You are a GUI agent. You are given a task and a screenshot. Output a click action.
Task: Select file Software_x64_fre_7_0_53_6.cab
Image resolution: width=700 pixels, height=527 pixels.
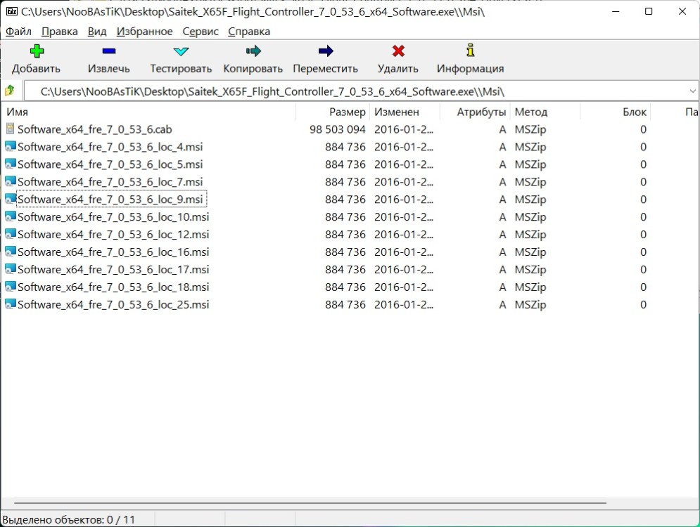tap(95, 129)
